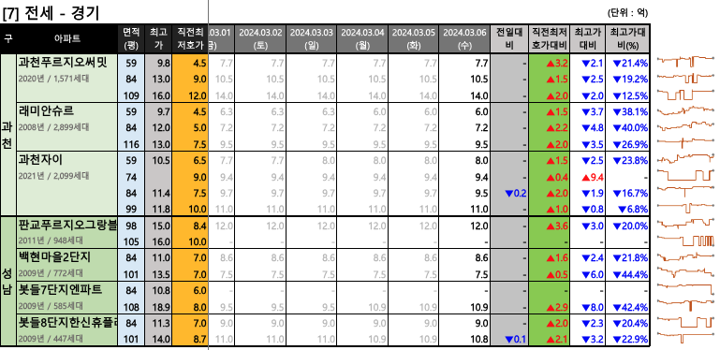This screenshot has width=720, height=350.
Task: Open the sparkline in the ▼38.1% row
Action: pyautogui.click(x=685, y=110)
